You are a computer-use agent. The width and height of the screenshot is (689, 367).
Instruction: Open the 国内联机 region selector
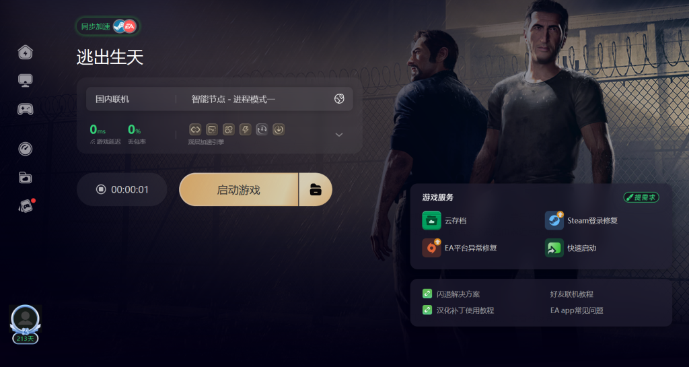tap(112, 99)
